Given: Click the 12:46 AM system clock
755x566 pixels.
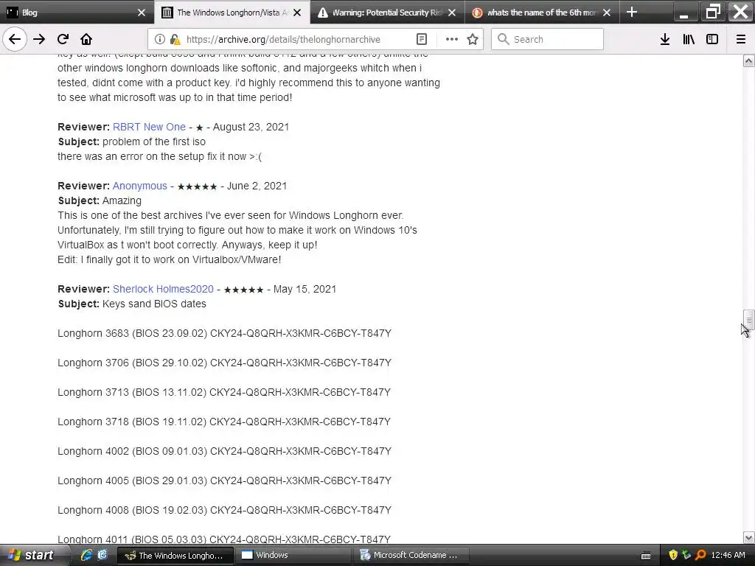Looking at the screenshot, I should click(x=728, y=556).
